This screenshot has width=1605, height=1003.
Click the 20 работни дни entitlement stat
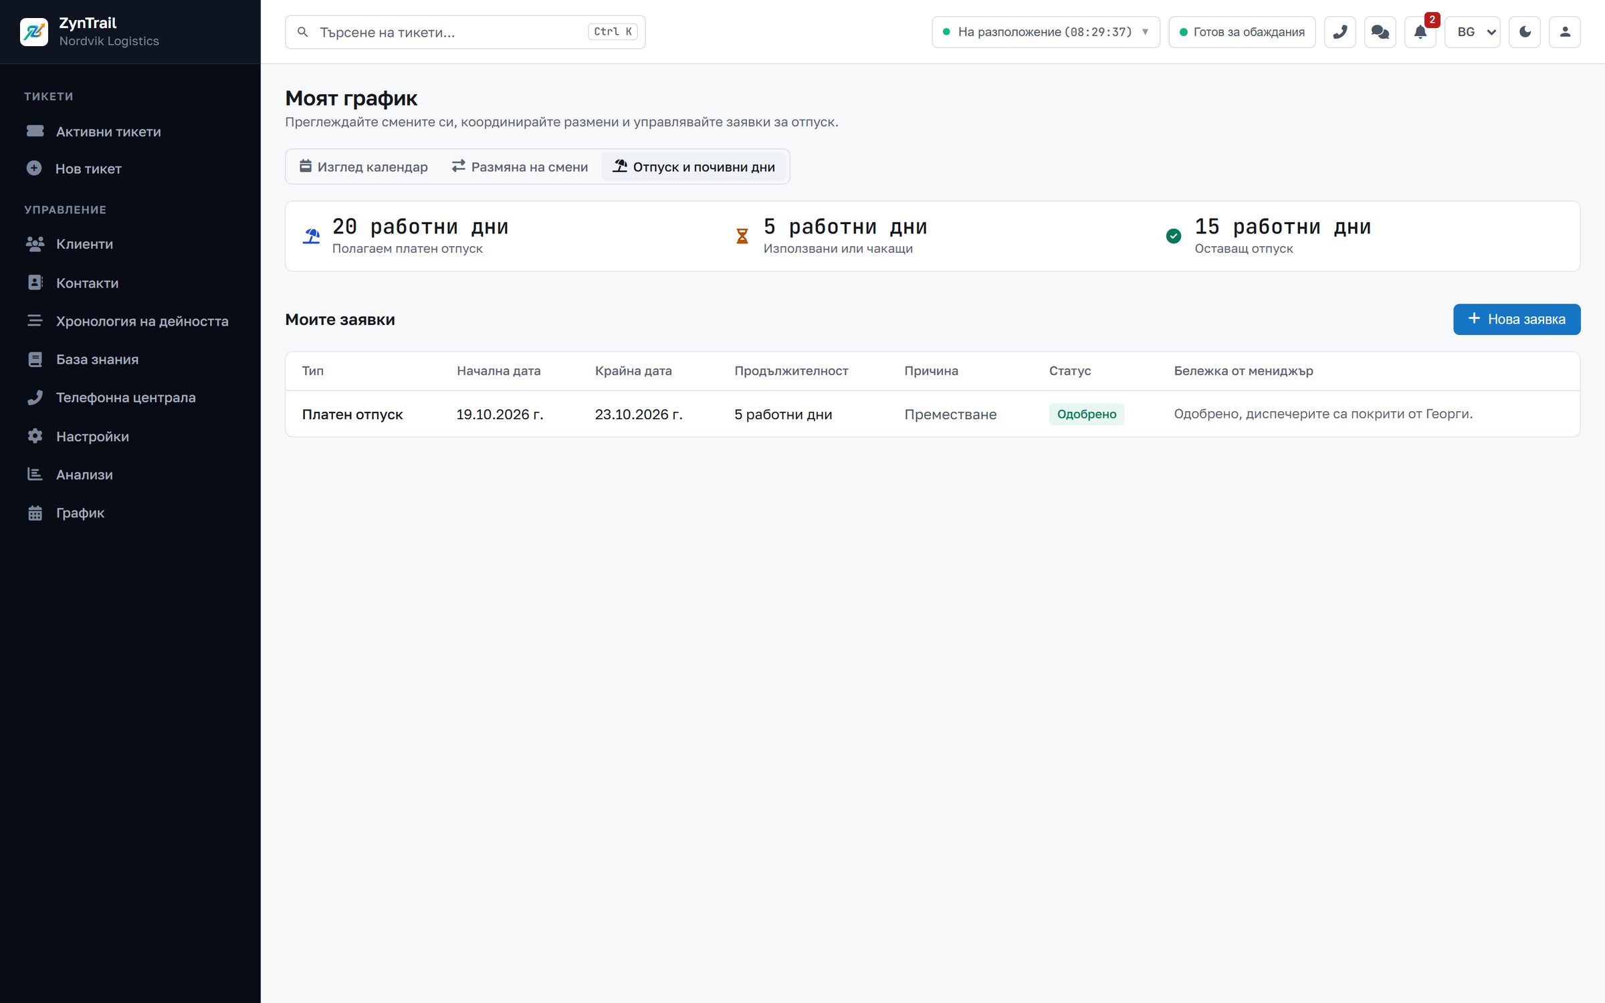tap(420, 227)
